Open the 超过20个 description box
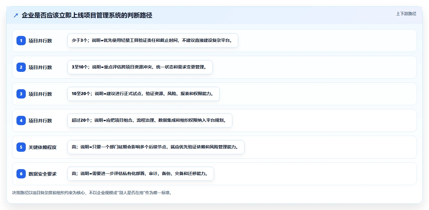The height and width of the screenshot is (210, 429). [x=150, y=120]
